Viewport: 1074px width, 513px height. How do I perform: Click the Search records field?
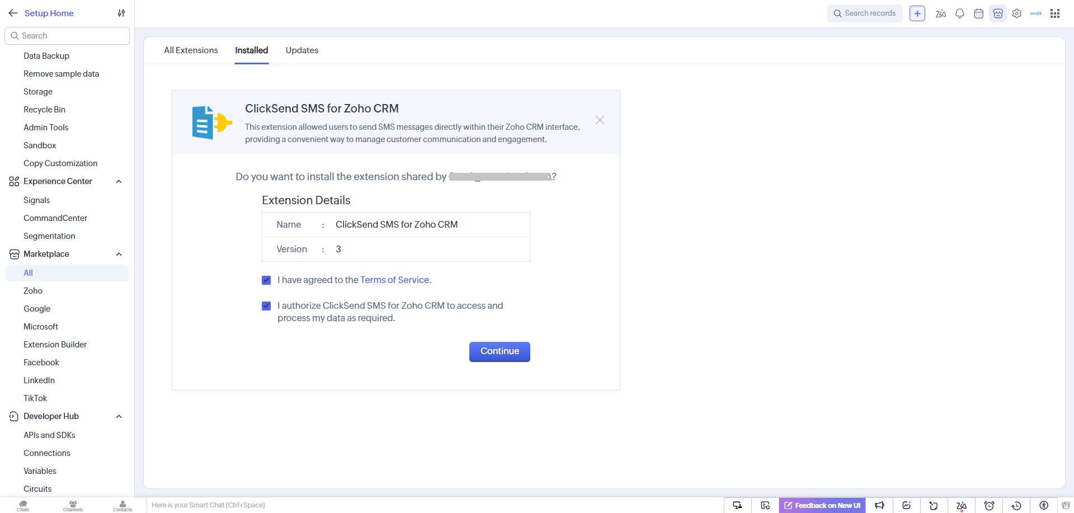(865, 13)
